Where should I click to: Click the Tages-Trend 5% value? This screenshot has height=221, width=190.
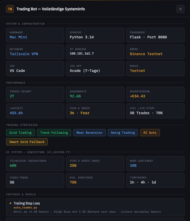pos(12,182)
